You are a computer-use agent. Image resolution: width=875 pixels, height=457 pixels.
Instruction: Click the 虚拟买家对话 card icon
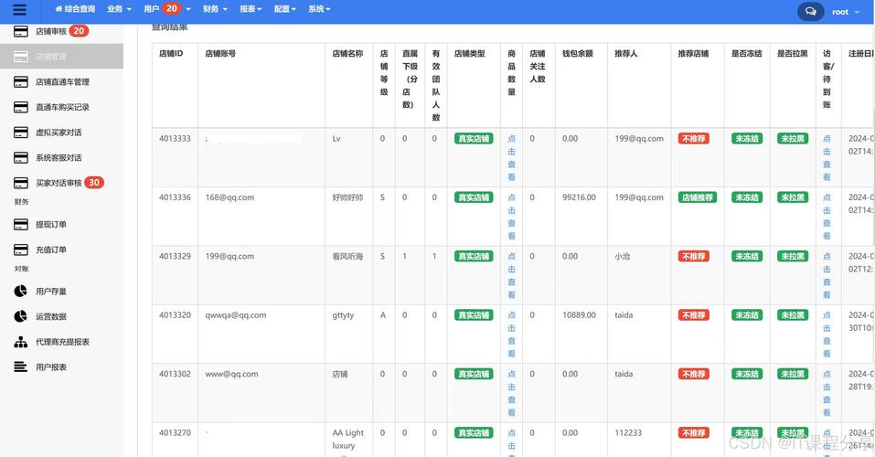(21, 133)
